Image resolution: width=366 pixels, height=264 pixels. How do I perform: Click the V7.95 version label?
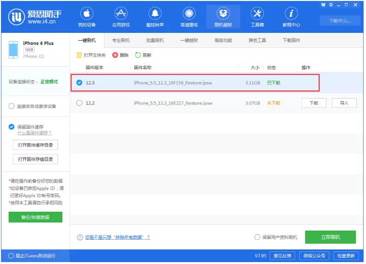tap(261, 256)
